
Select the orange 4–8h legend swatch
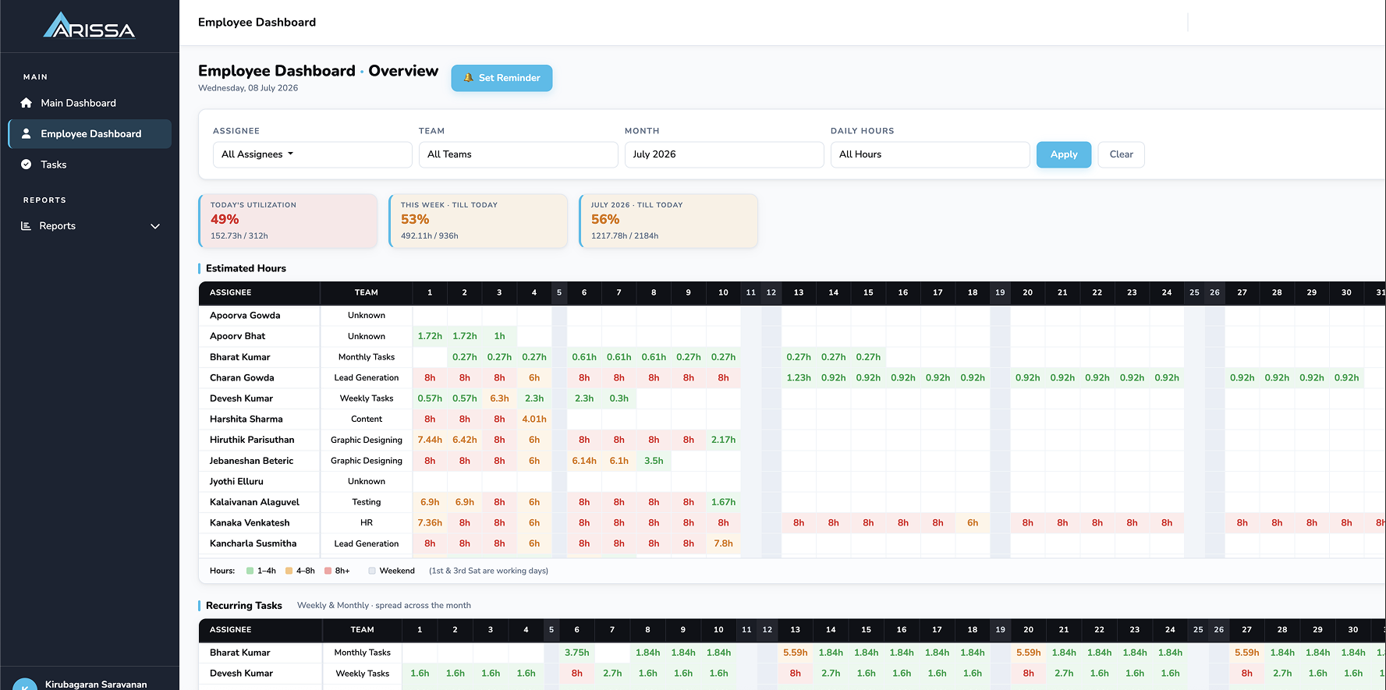coord(289,571)
